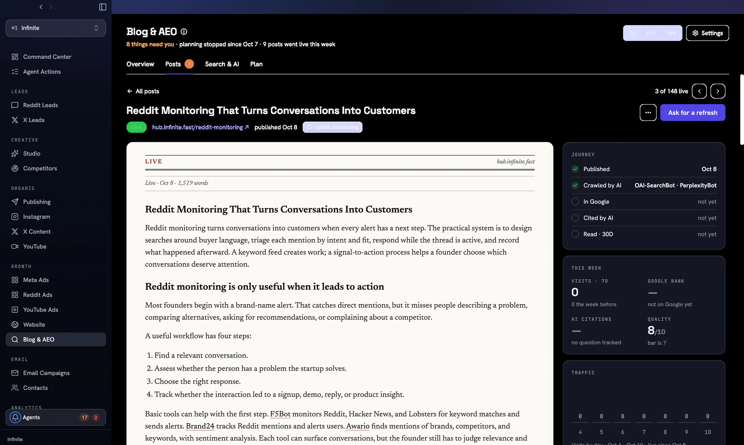The width and height of the screenshot is (744, 445).
Task: Go to previous live post
Action: pos(699,91)
